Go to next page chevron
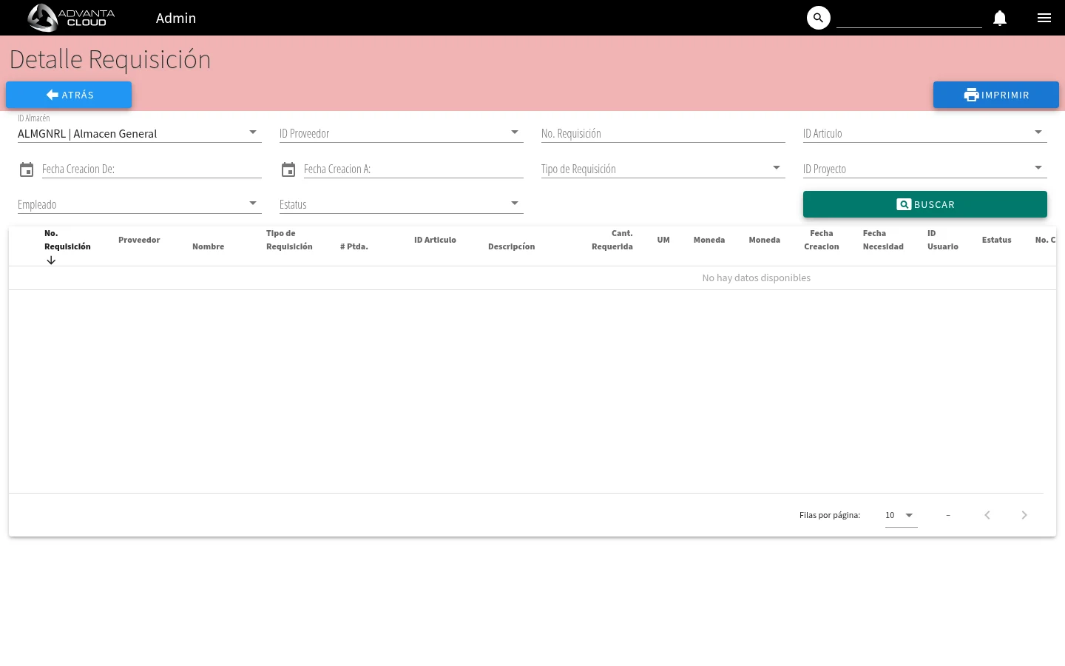Viewport: 1065px width, 666px height. 1024,515
